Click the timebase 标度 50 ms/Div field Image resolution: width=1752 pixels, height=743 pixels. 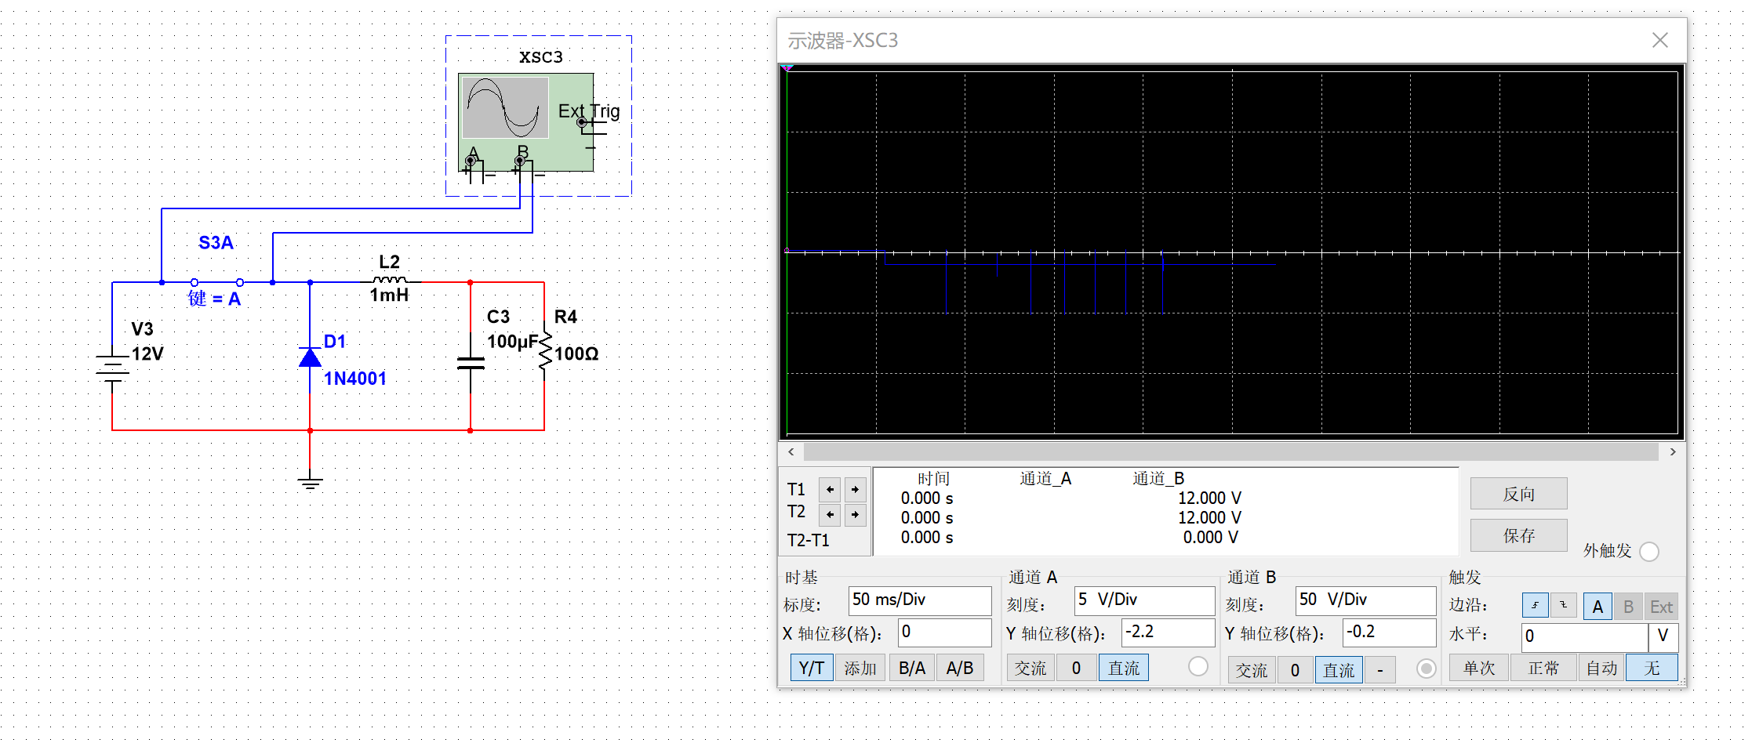click(920, 600)
